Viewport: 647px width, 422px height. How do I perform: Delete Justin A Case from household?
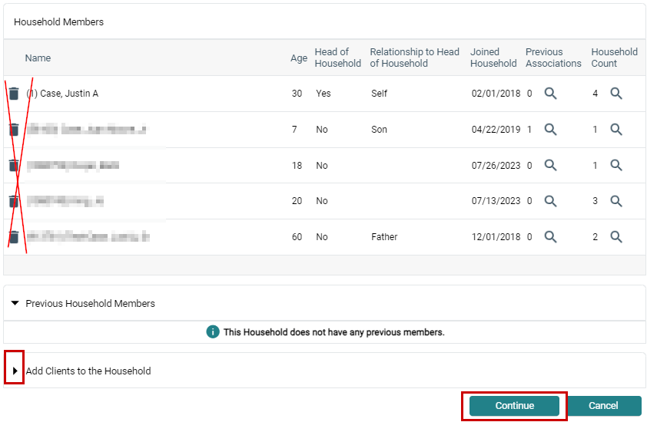point(14,94)
